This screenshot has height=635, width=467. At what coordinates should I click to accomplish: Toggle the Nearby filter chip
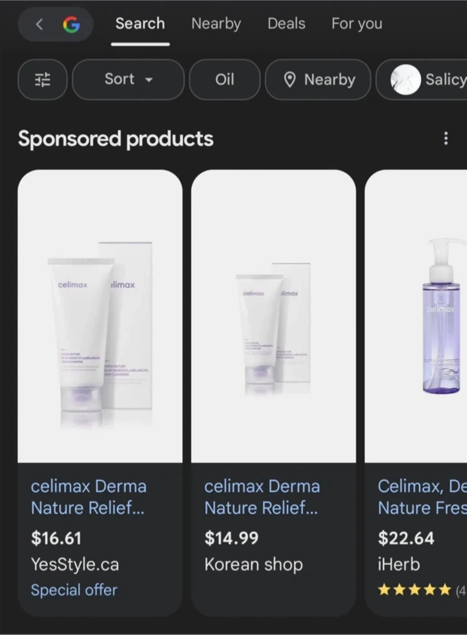318,80
